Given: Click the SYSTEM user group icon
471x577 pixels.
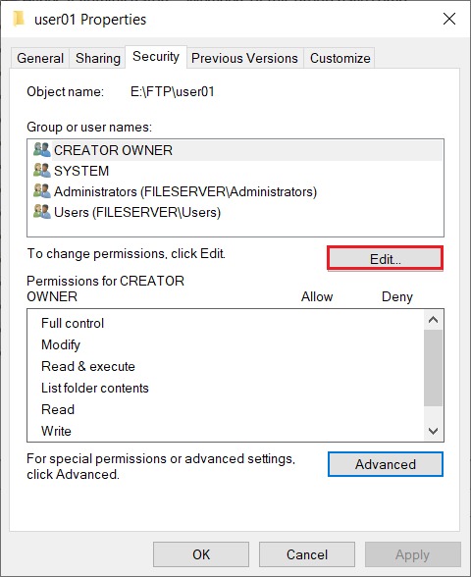Looking at the screenshot, I should click(x=41, y=171).
